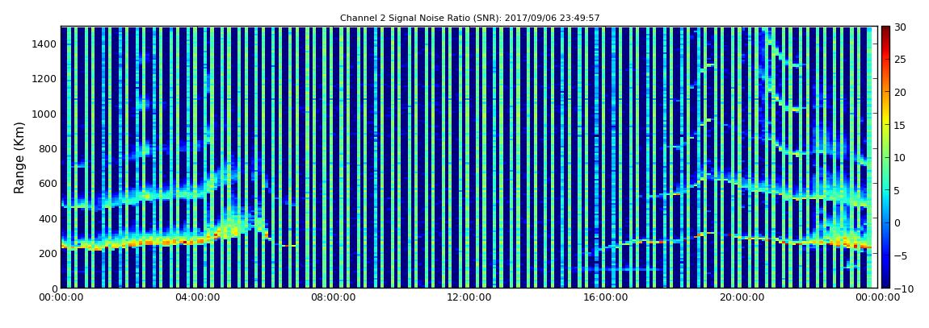Click the colorbar label −10
This screenshot has height=328, width=929.
[x=902, y=289]
